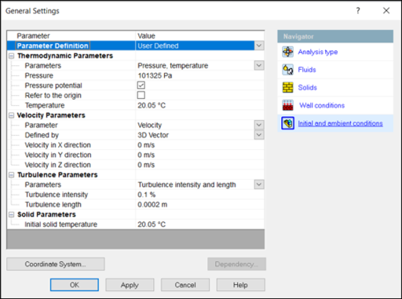The height and width of the screenshot is (299, 402).
Task: Click the Help button
Action: pyautogui.click(x=240, y=285)
